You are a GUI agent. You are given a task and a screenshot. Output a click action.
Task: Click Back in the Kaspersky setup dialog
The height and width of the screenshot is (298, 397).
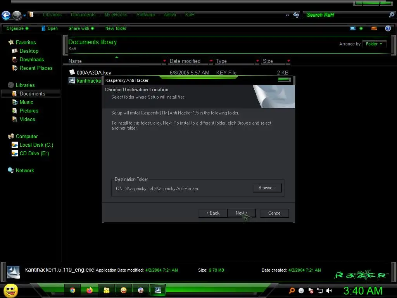[x=213, y=213]
